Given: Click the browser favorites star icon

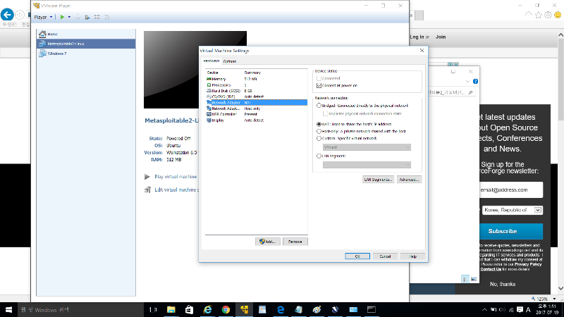Looking at the screenshot, I should click(538, 15).
